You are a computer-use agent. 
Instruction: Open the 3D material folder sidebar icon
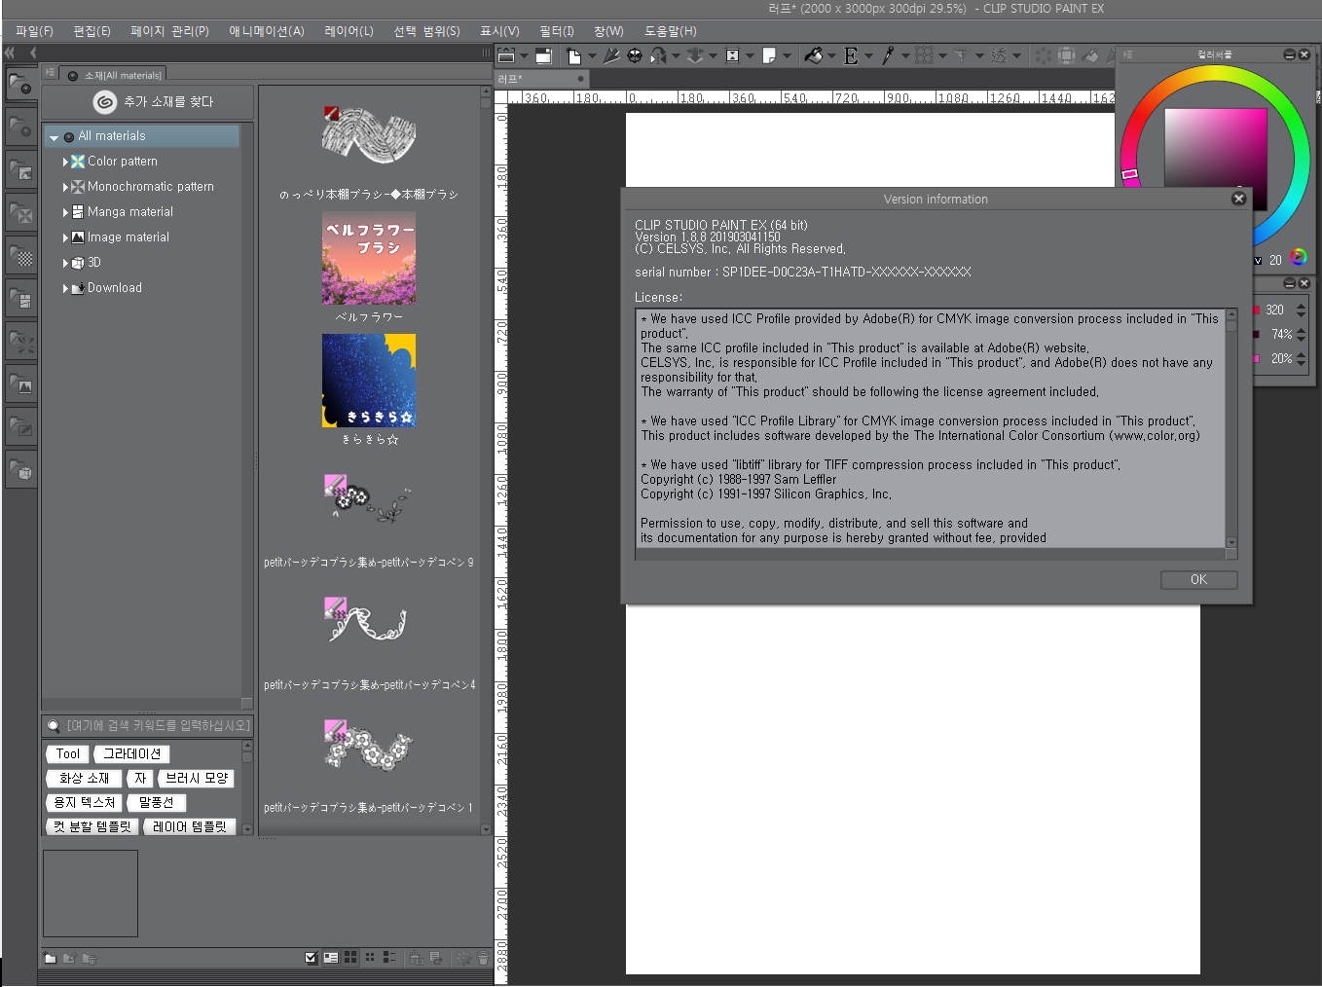click(21, 472)
